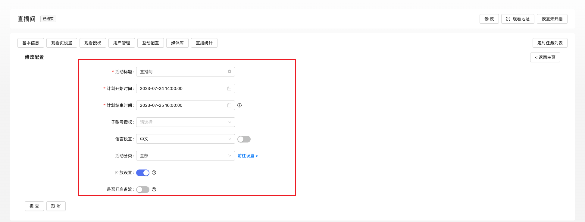Click help icon beside 计划结束时间

(x=239, y=105)
